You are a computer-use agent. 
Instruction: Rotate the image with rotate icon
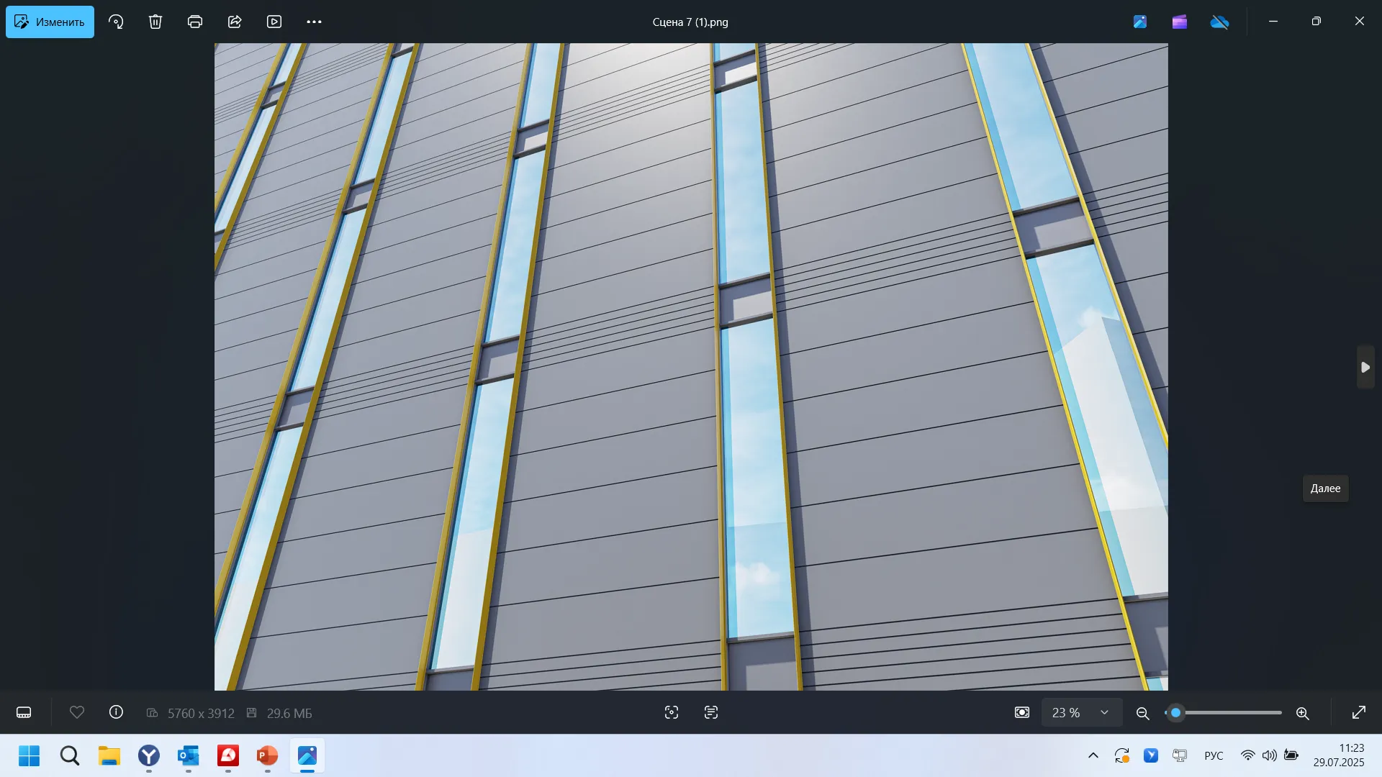(116, 22)
